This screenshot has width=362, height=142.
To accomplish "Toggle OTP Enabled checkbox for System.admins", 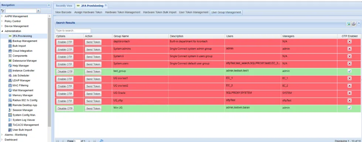I will tap(349, 49).
